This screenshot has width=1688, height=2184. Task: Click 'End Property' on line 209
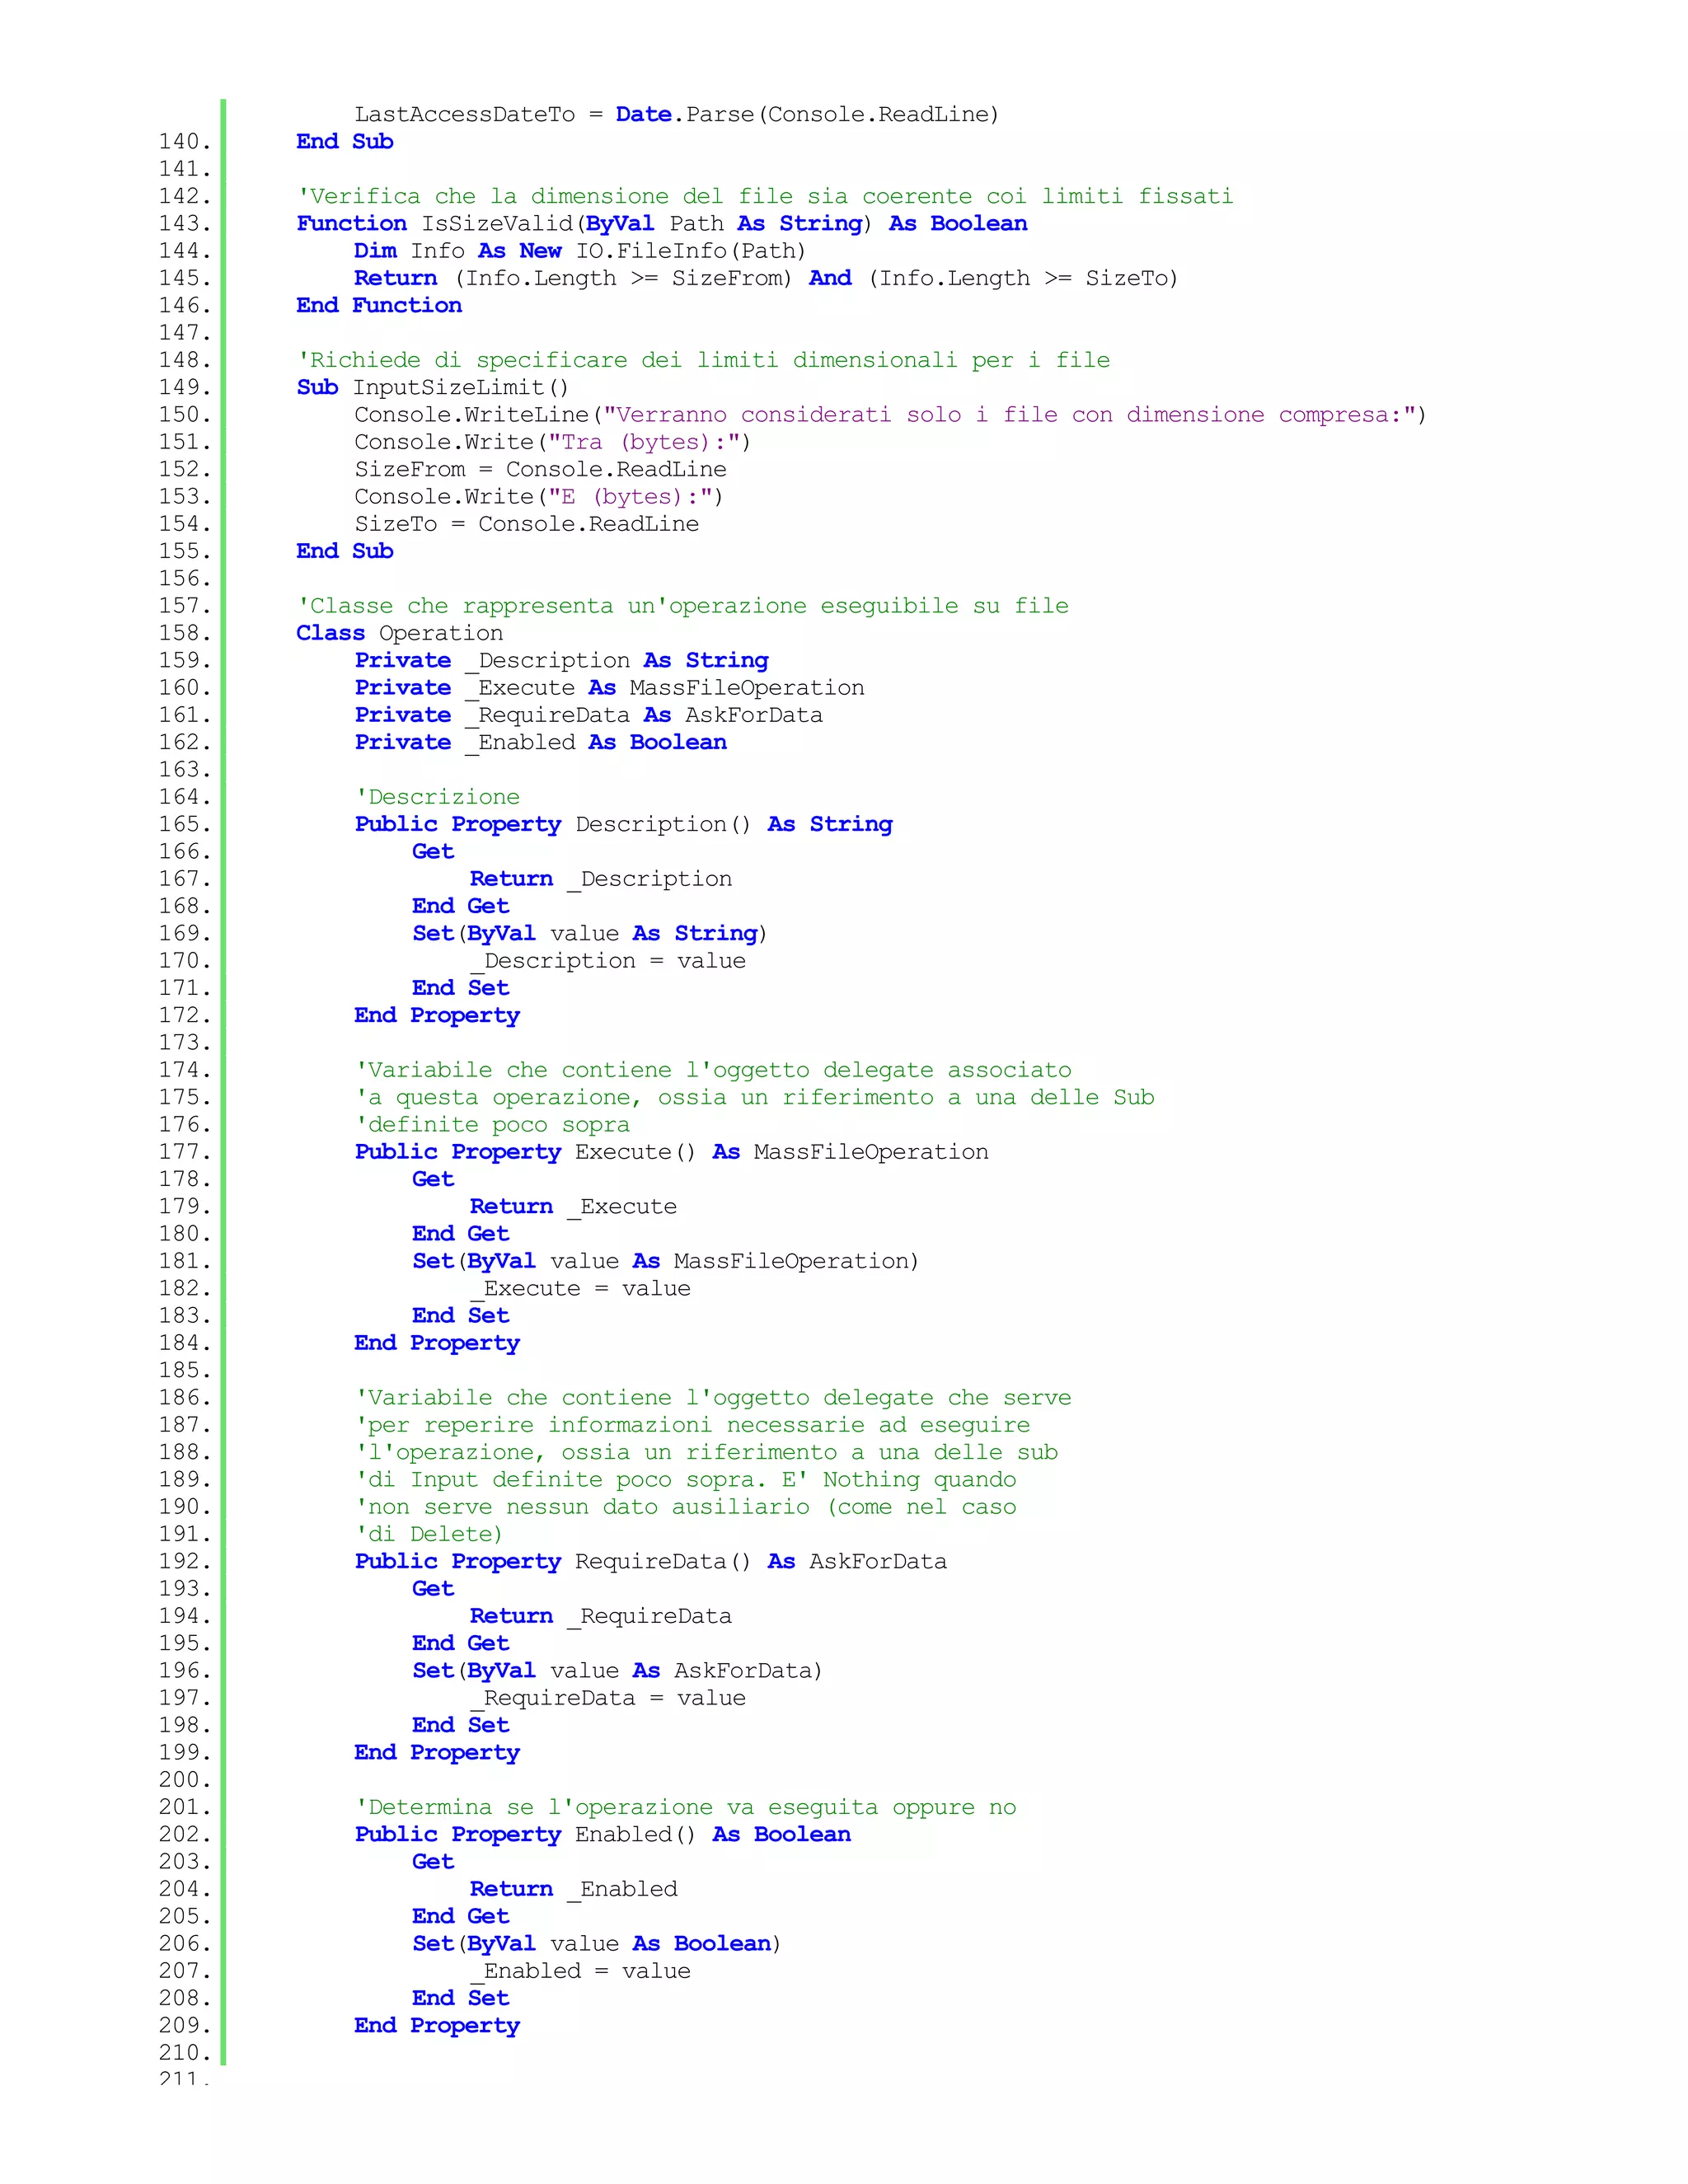tap(437, 2026)
